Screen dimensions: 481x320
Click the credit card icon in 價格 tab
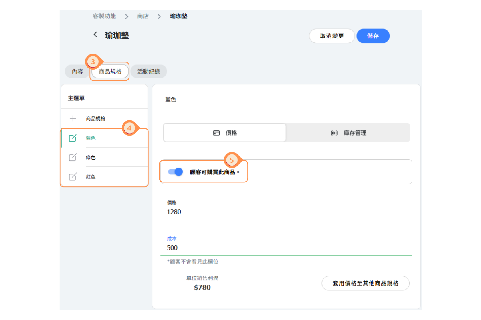coord(216,133)
